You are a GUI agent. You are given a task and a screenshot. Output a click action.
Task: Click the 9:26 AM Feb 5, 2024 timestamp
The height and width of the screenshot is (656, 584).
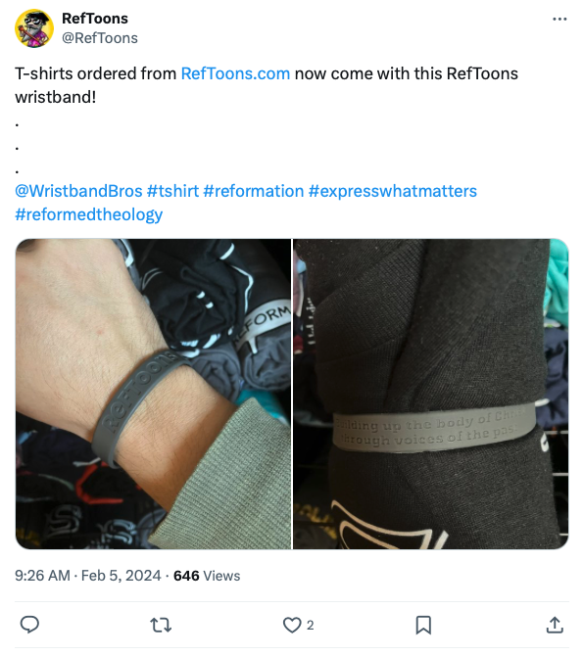(x=88, y=576)
